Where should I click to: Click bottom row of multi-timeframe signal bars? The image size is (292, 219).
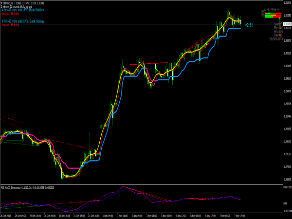pyautogui.click(x=273, y=17)
